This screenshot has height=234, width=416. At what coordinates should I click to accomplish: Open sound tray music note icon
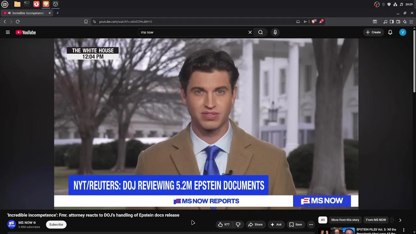(401, 4)
